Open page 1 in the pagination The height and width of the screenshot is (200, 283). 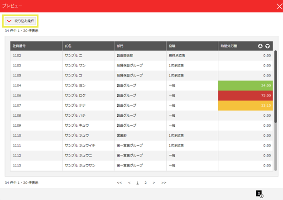tap(138, 183)
